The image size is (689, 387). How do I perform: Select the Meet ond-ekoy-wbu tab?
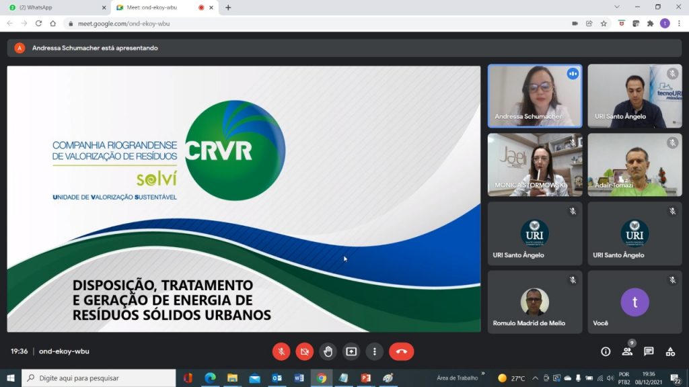[x=165, y=7]
